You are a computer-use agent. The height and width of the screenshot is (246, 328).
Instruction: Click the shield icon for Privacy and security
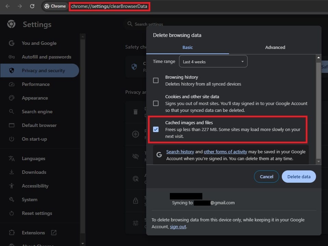click(12, 70)
